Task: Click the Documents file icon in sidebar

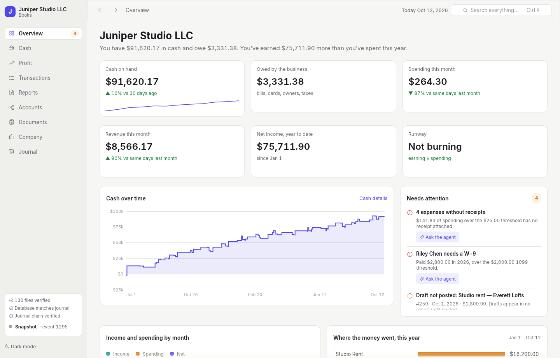Action: coord(12,122)
